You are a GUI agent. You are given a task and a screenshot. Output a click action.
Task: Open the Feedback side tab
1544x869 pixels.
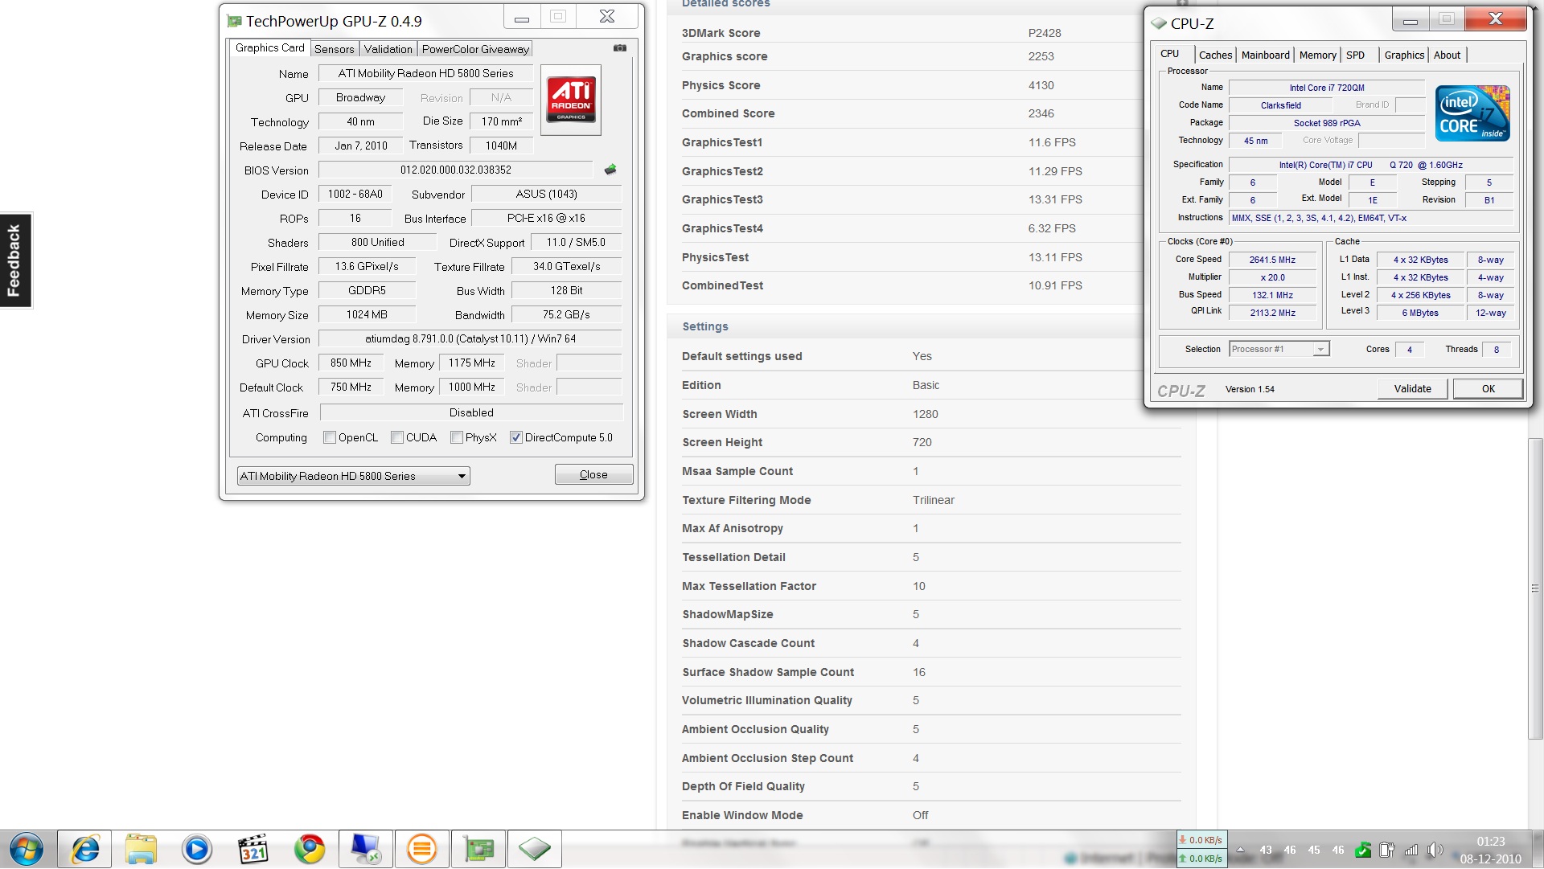15,260
